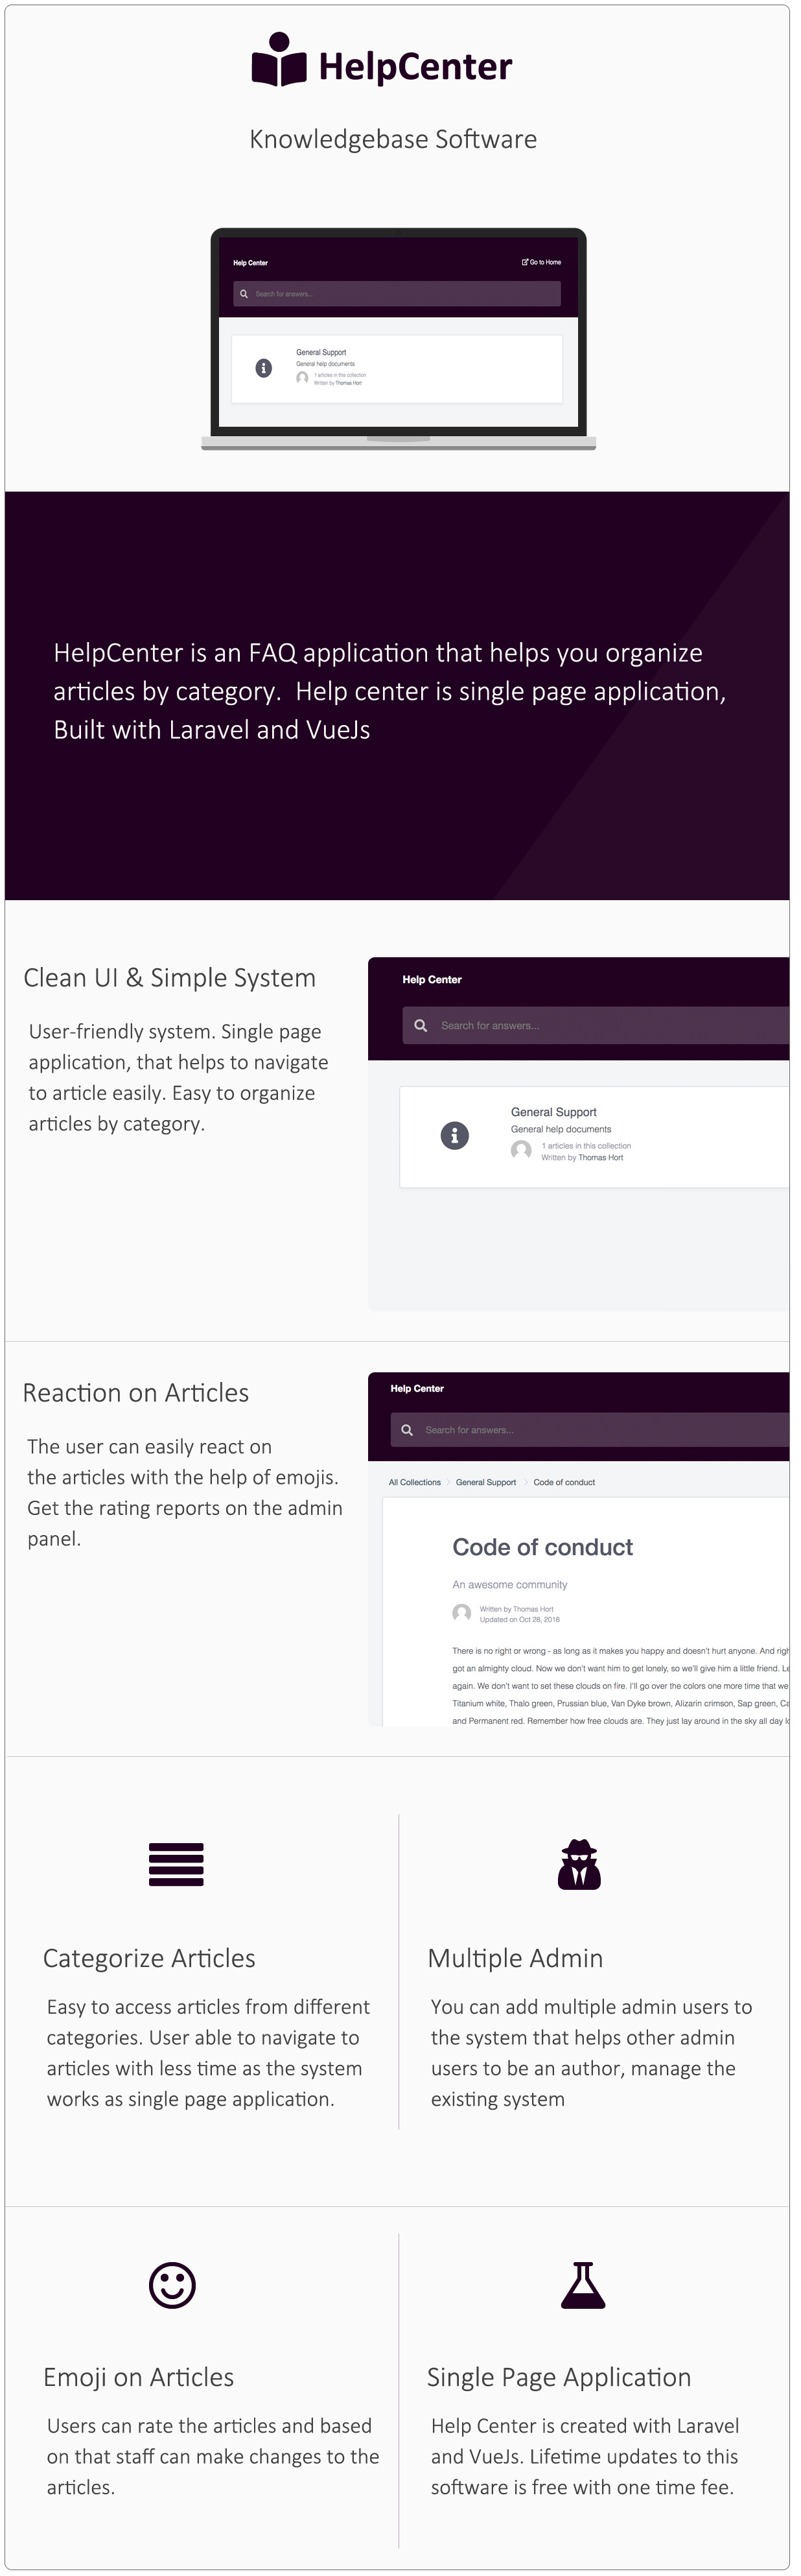
Task: Click 'Easy to access articles' description paragraph
Action: (208, 2053)
